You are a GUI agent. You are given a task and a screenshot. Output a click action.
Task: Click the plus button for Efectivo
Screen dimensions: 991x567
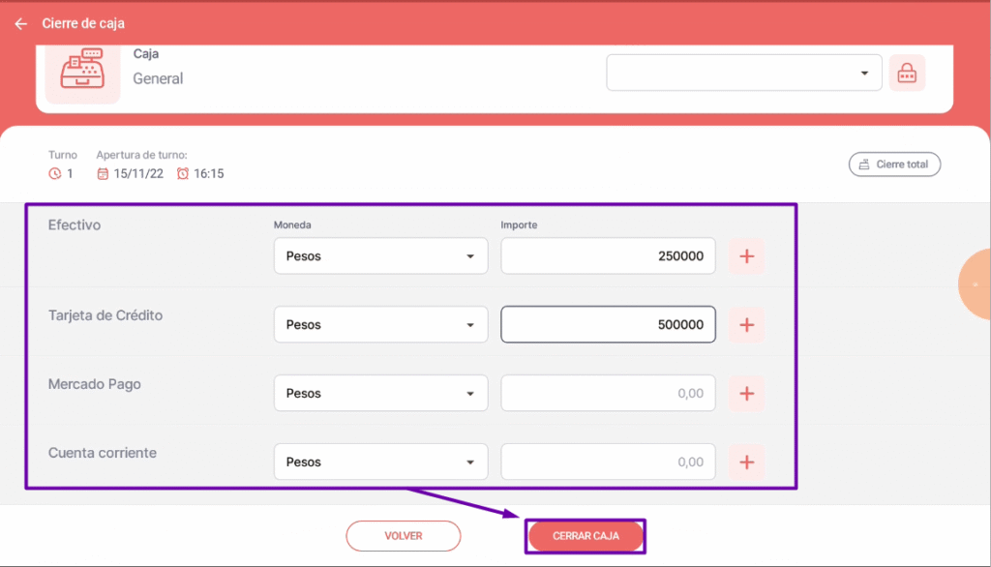coord(746,256)
